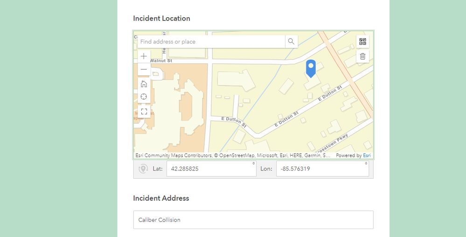This screenshot has height=237, width=466.
Task: Expand the map to fullscreen
Action: [144, 111]
